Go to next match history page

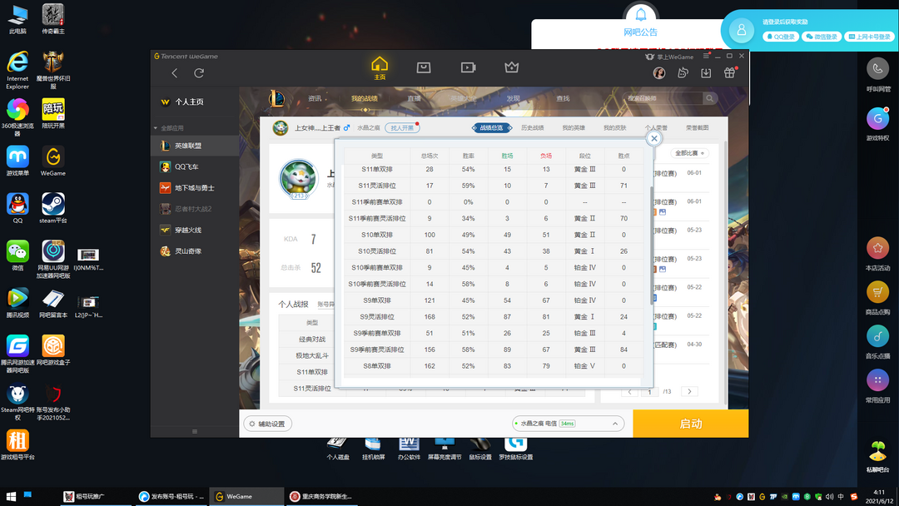tap(689, 391)
